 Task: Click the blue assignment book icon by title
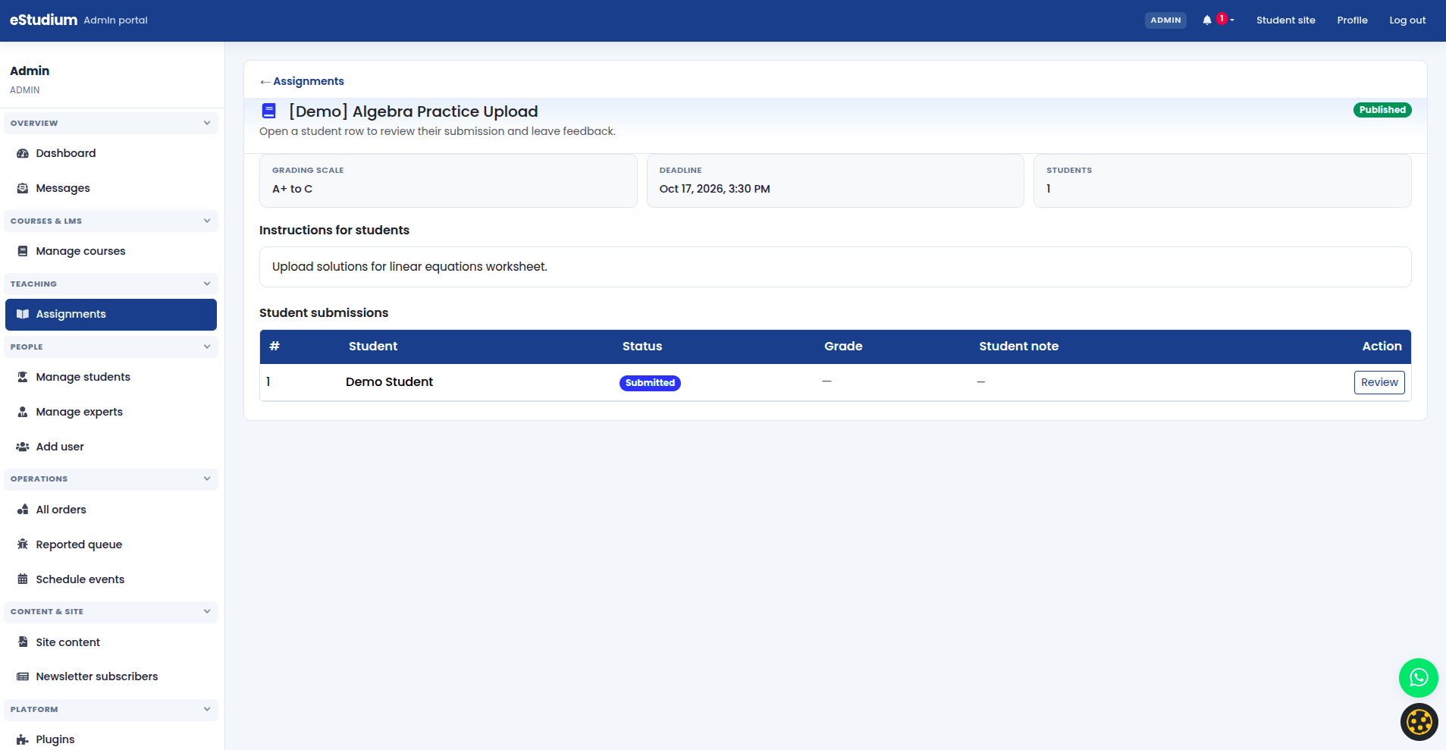[268, 111]
